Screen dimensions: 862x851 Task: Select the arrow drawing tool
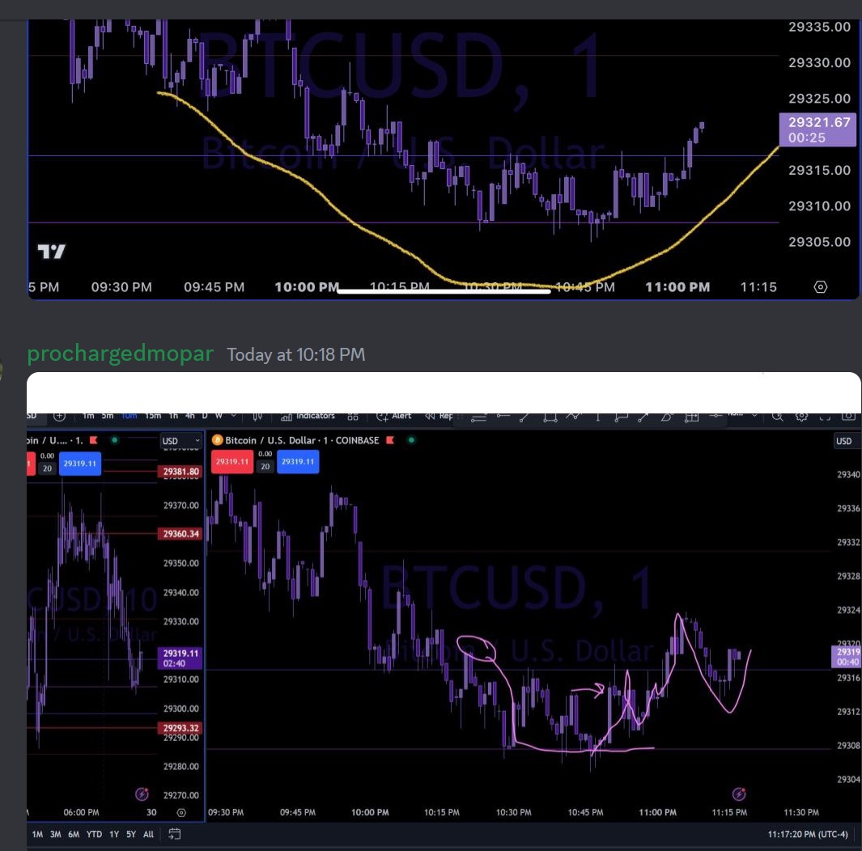[x=643, y=417]
